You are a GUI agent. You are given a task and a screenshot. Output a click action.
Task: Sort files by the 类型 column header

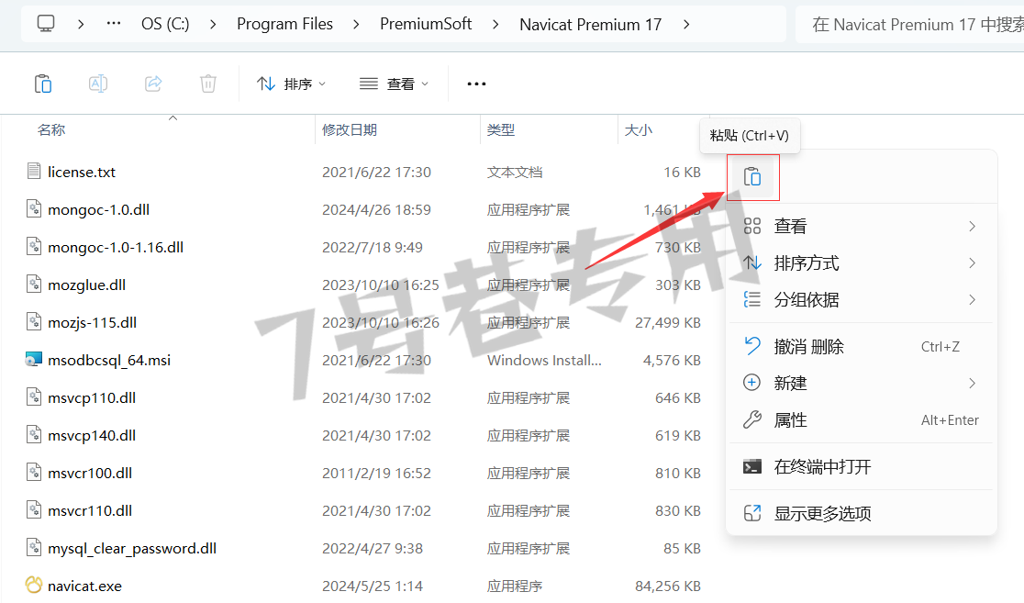[501, 130]
